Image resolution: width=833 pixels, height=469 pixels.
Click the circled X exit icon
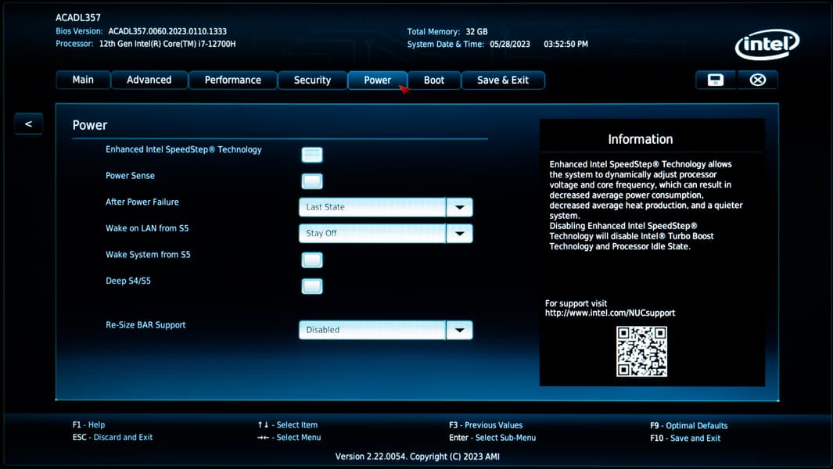click(757, 80)
